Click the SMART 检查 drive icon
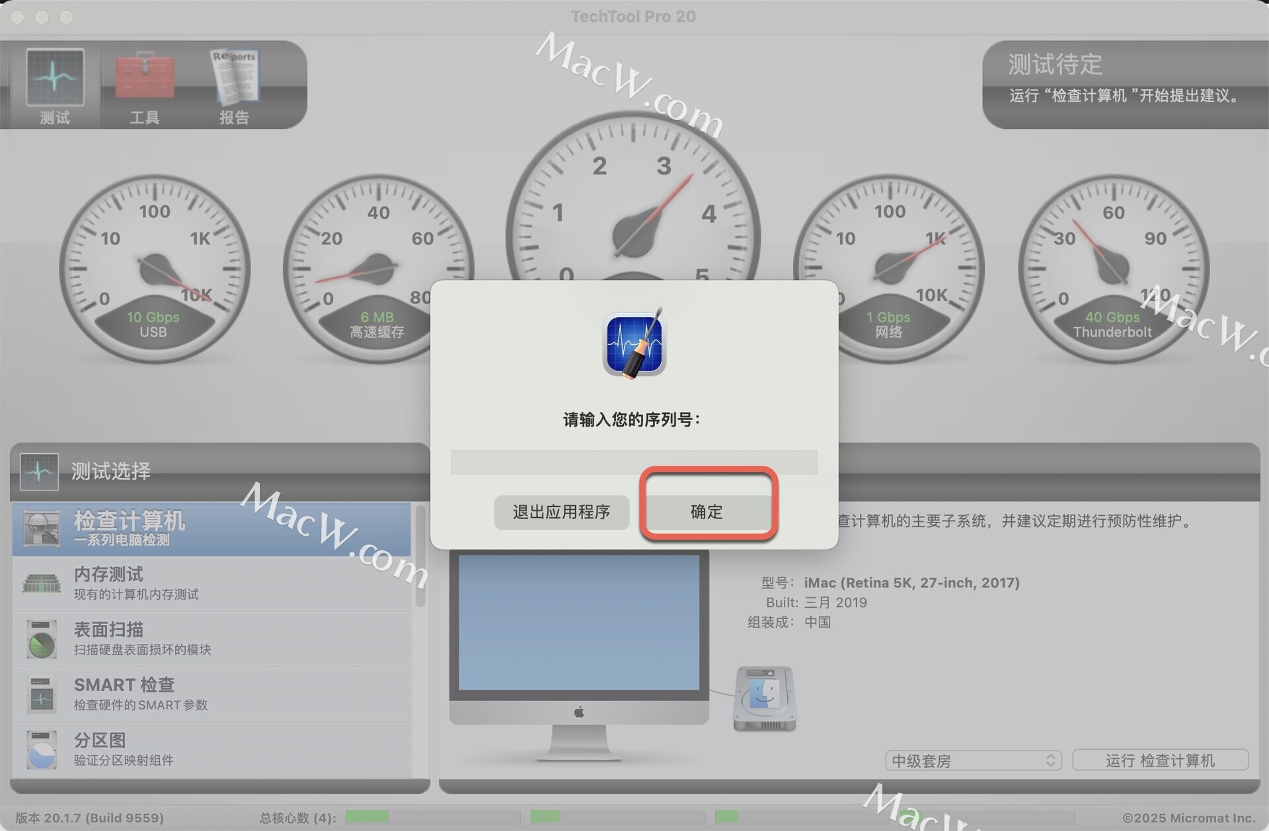 [x=42, y=694]
